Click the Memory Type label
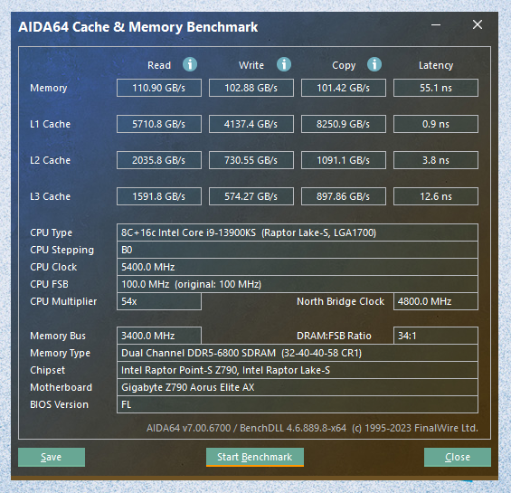This screenshot has height=493, width=511. (x=60, y=353)
